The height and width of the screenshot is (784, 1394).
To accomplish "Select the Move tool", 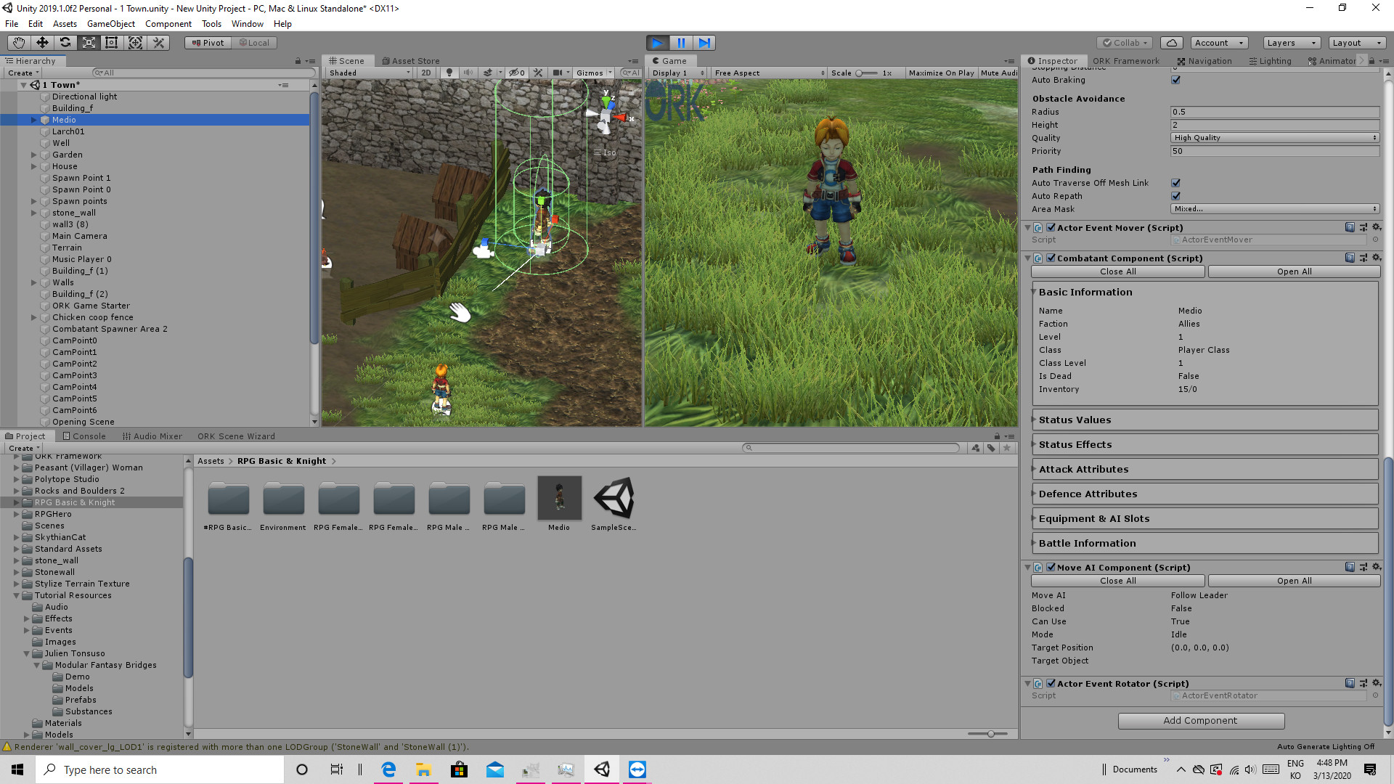I will 42,43.
